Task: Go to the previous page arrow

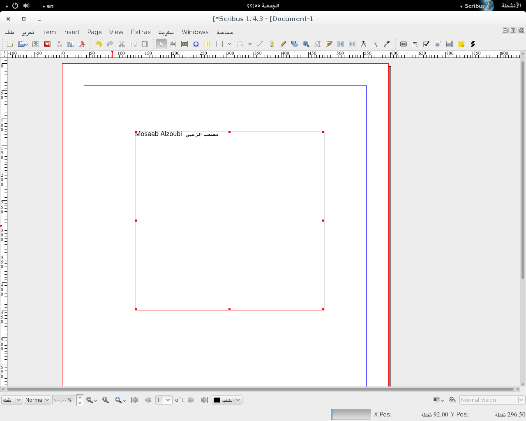Action: (148, 400)
